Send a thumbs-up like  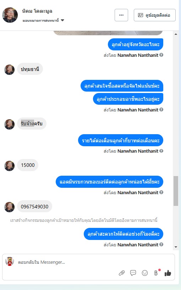168,273
